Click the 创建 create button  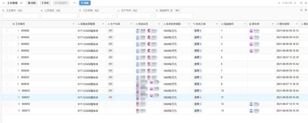coord(32,3)
